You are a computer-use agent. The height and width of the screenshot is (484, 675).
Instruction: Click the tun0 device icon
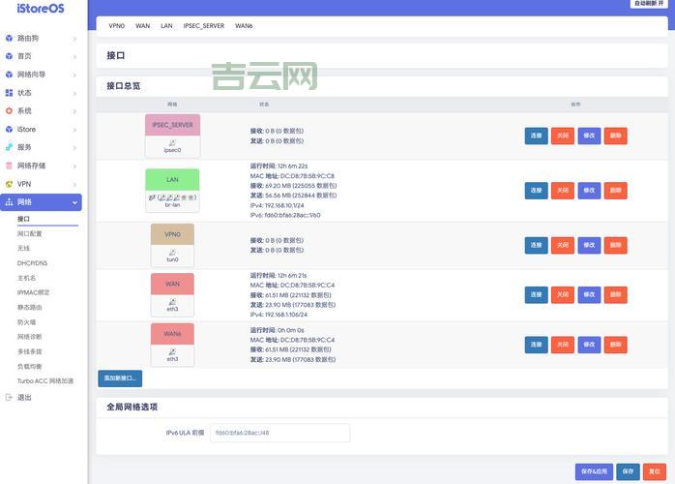click(x=172, y=252)
